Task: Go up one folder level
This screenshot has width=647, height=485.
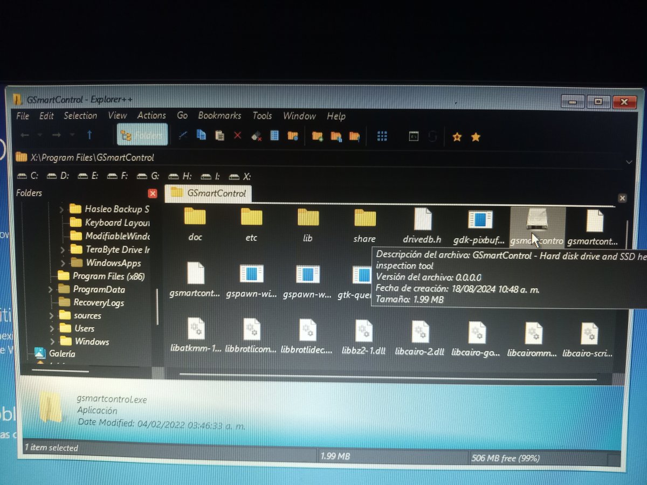Action: click(90, 135)
